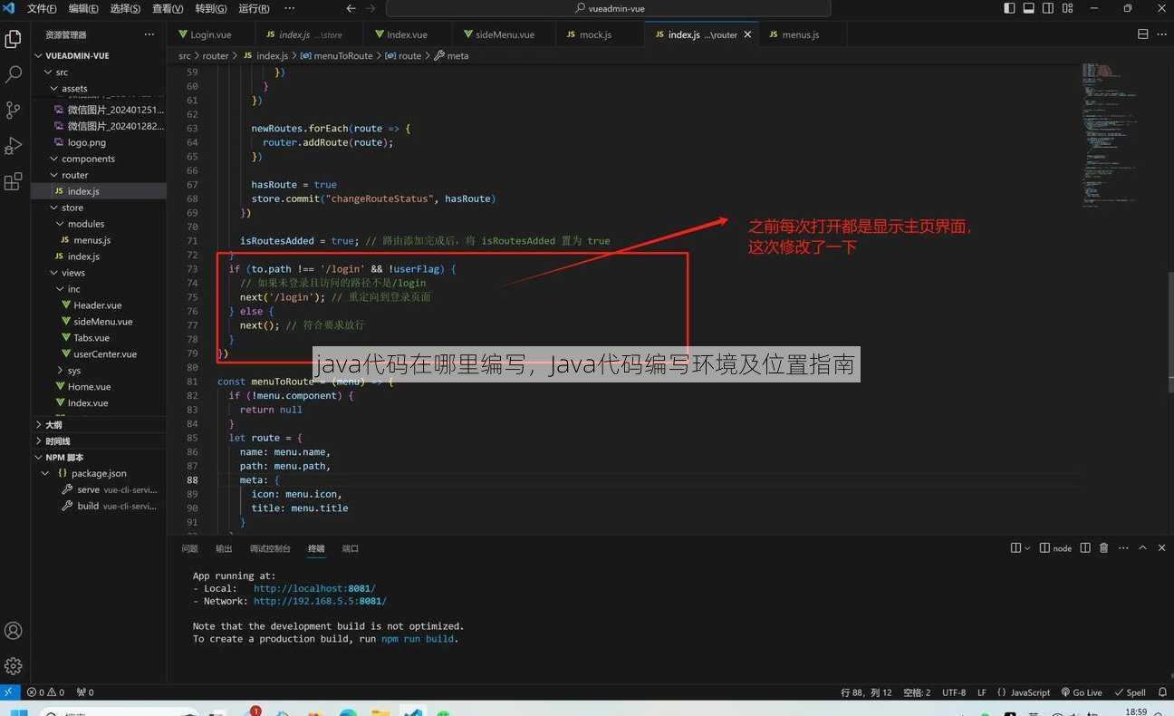Screen dimensions: 1174x716
Task: Click the forwarded ports indicator in status bar
Action: (x=85, y=692)
